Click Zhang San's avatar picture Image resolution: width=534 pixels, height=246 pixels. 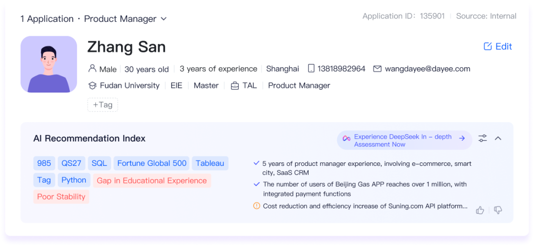click(48, 64)
